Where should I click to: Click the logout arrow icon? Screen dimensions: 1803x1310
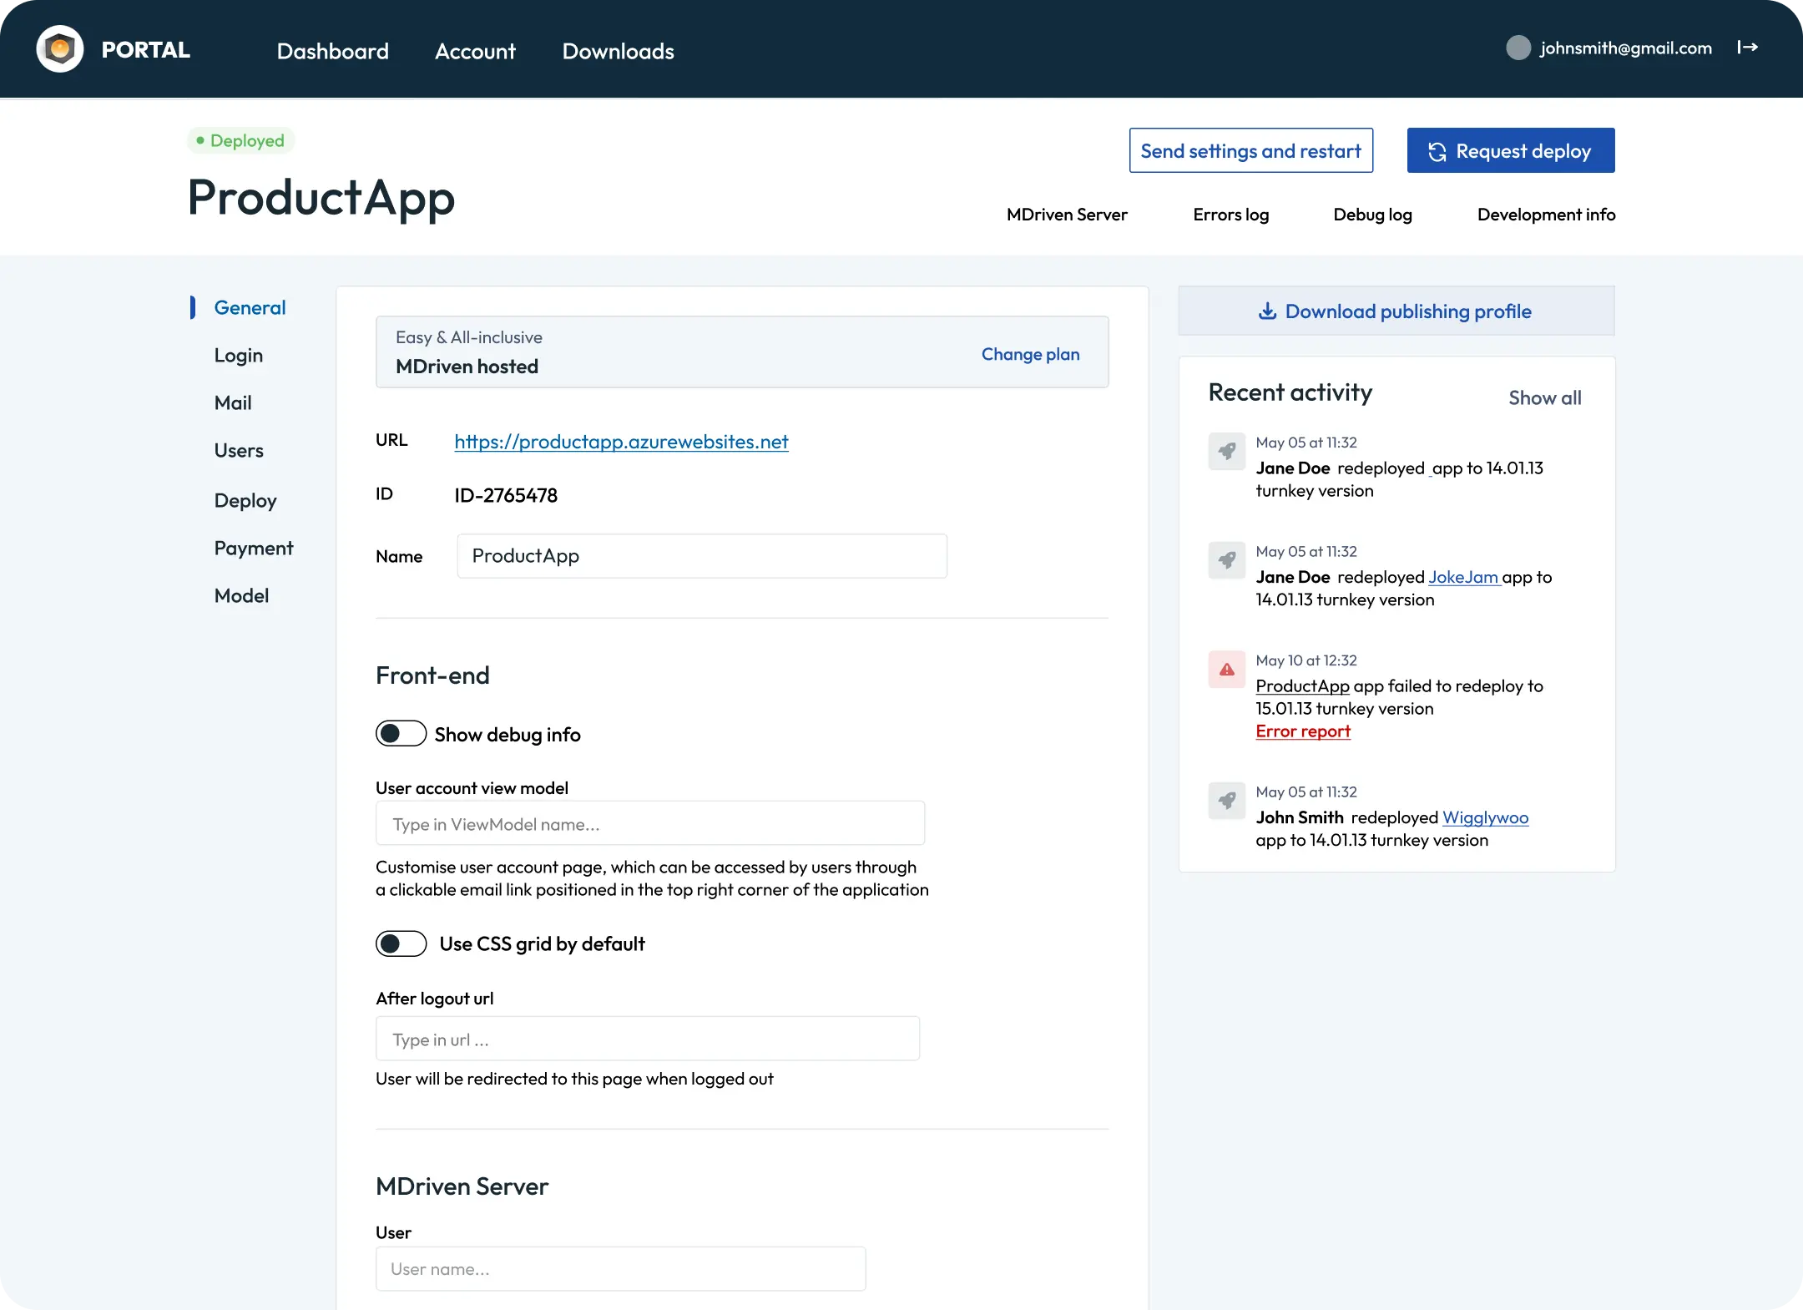point(1748,48)
